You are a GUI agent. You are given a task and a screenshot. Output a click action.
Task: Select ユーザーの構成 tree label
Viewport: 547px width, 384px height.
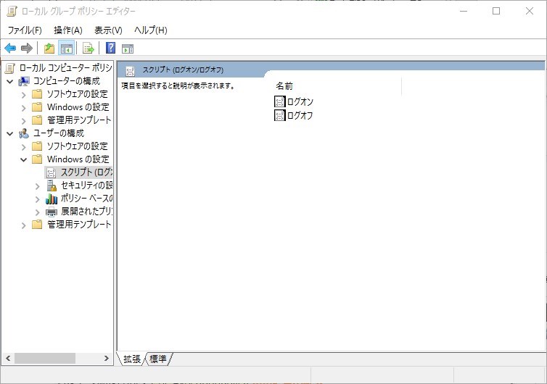59,133
